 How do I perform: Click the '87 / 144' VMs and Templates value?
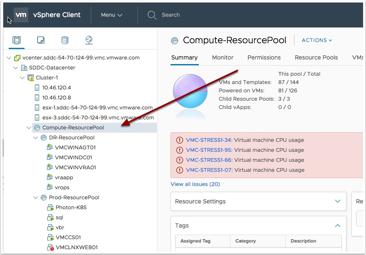coord(288,82)
